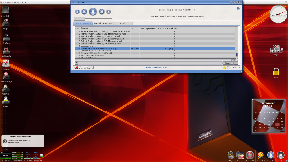This screenshot has height=162, width=288.
Task: Click the TuneNet dock icon
Action: pos(281,156)
